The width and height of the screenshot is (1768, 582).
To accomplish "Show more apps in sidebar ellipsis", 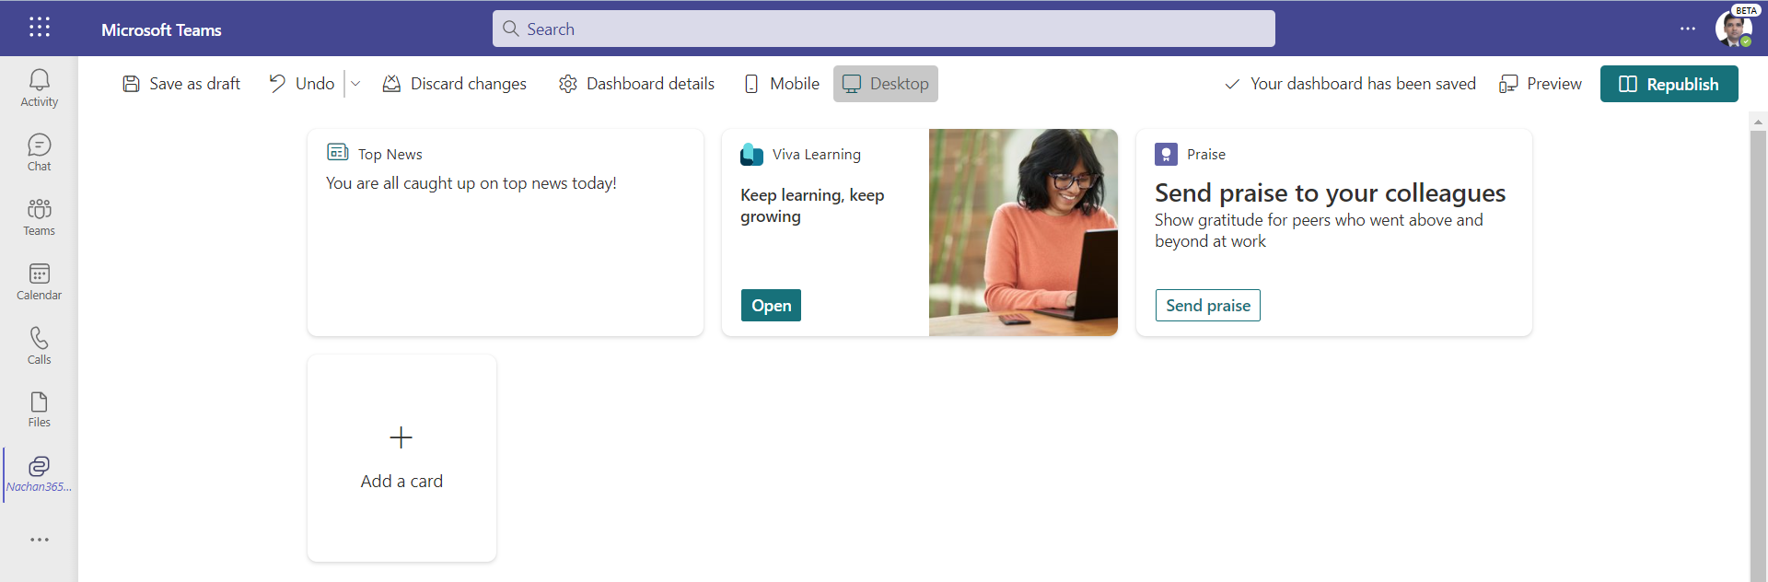I will [39, 540].
